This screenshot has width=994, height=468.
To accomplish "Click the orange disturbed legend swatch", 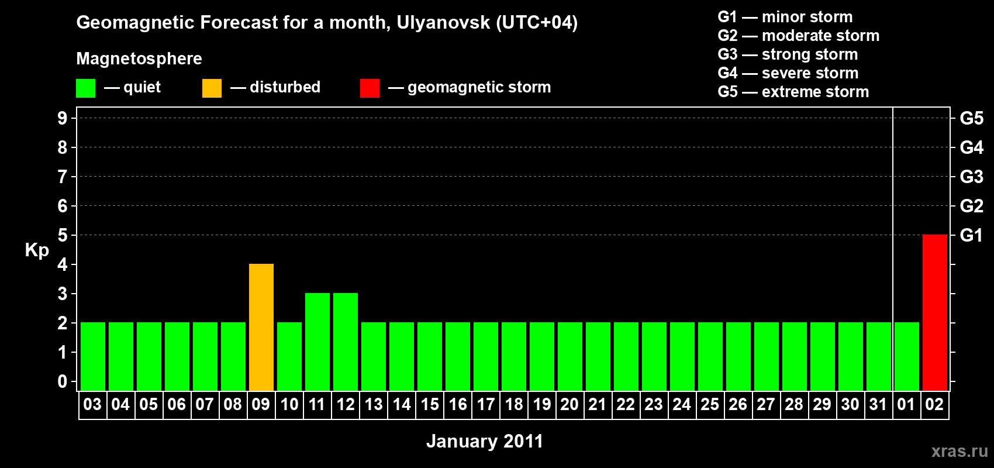I will point(212,88).
